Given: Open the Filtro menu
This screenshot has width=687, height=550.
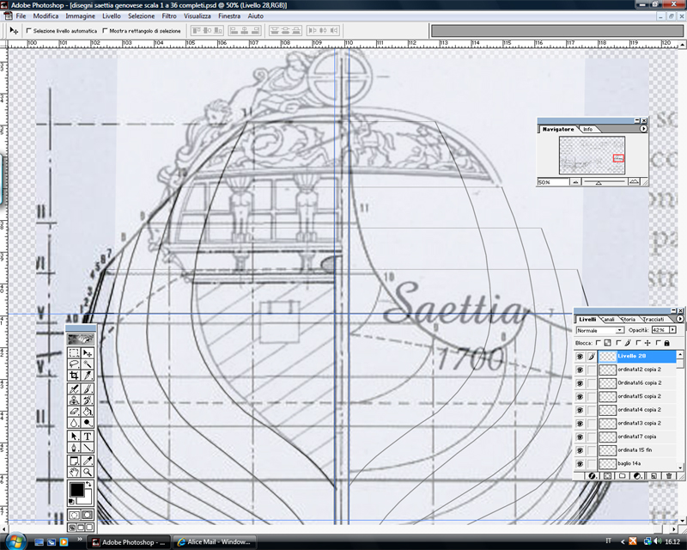Looking at the screenshot, I should 169,16.
